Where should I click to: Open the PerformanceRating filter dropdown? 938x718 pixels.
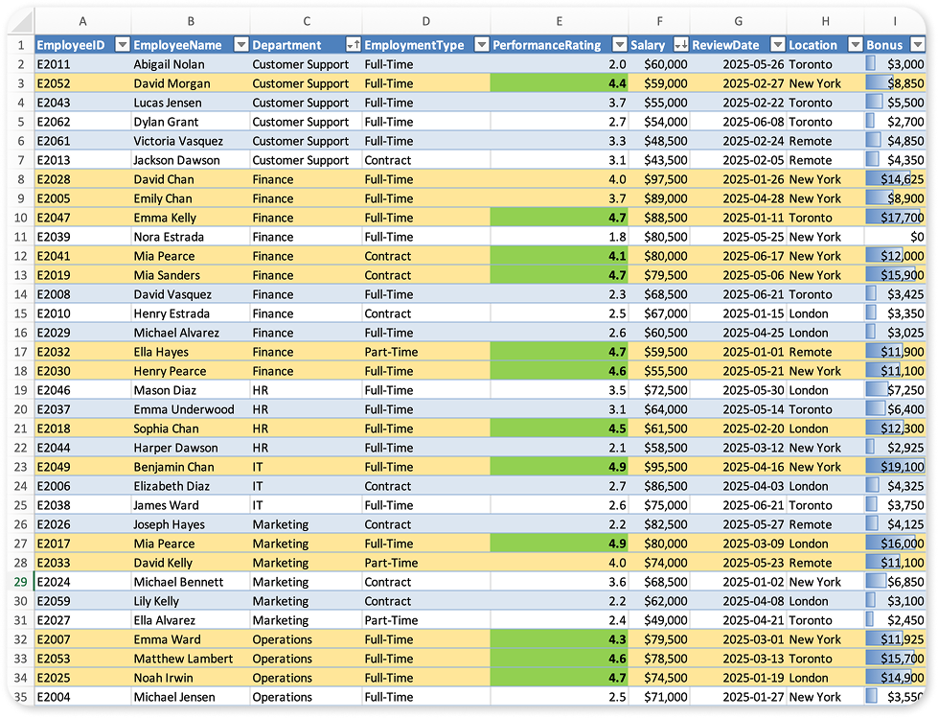pyautogui.click(x=620, y=45)
